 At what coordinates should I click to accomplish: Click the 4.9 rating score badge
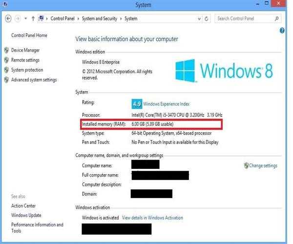point(137,104)
